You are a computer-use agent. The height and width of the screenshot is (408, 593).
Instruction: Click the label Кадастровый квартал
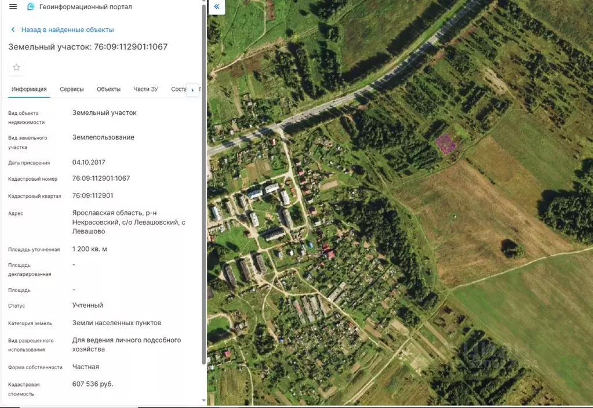coord(34,196)
